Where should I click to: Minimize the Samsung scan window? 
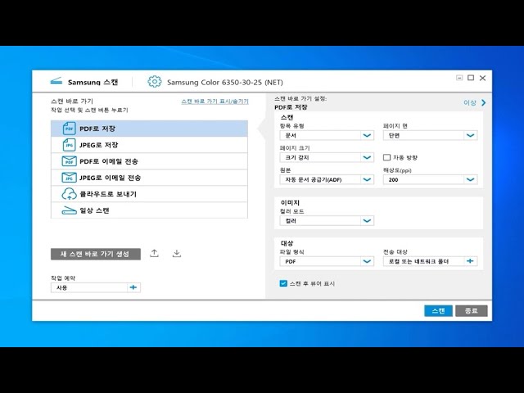tap(459, 78)
